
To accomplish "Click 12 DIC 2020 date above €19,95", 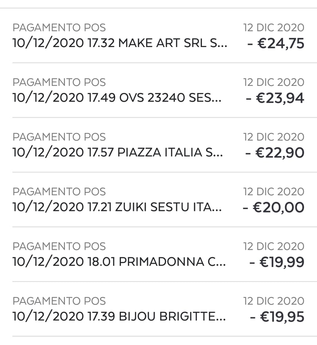I will click(274, 301).
